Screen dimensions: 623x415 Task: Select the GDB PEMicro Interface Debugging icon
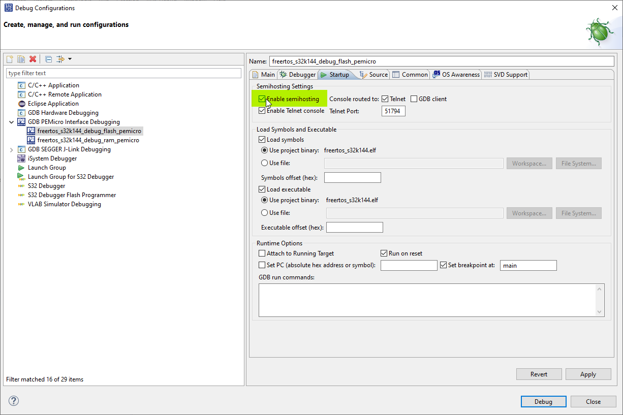click(21, 121)
